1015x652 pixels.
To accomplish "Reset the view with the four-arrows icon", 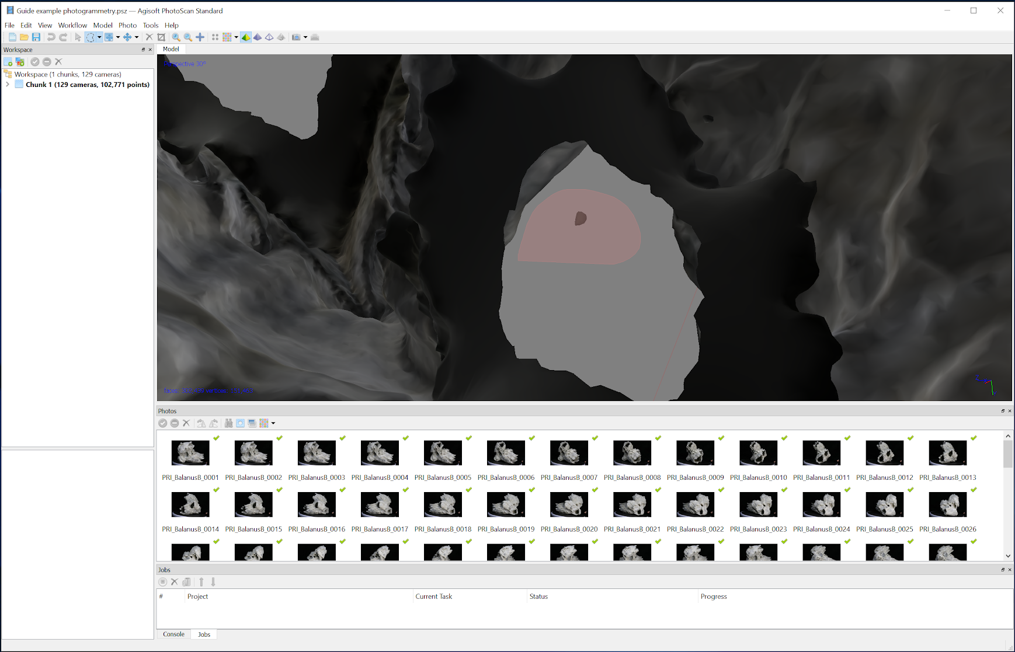I will [x=200, y=37].
